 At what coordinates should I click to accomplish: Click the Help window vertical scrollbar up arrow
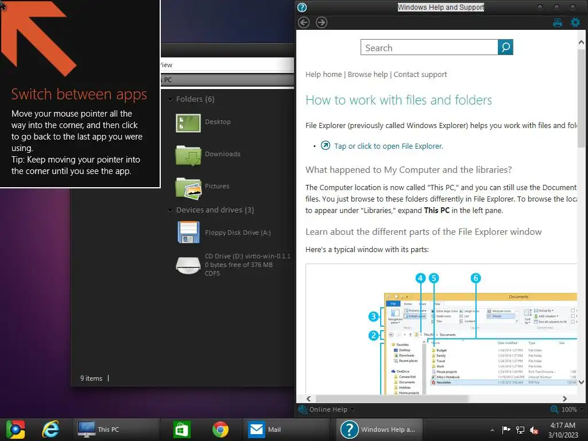click(581, 42)
